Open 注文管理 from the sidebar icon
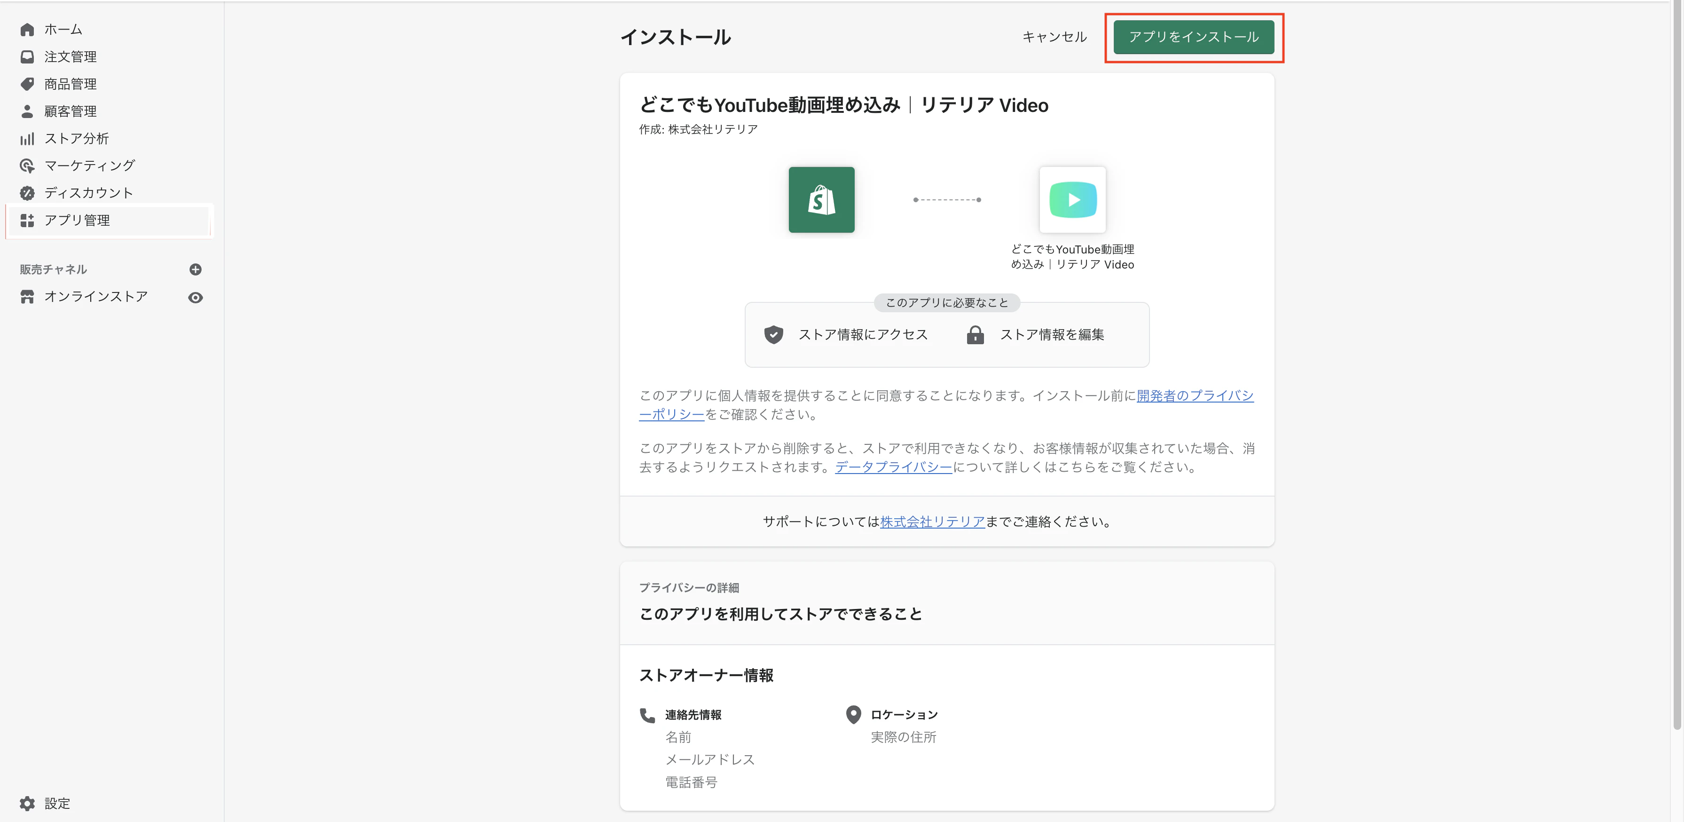The height and width of the screenshot is (822, 1684). (27, 56)
